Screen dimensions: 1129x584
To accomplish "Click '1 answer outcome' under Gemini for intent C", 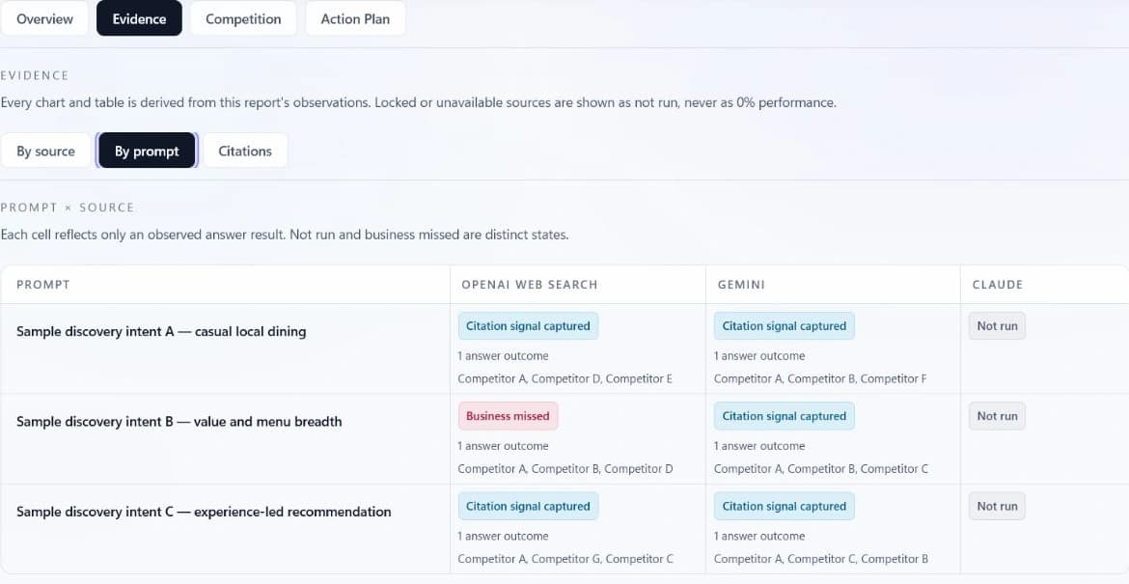I will 758,536.
